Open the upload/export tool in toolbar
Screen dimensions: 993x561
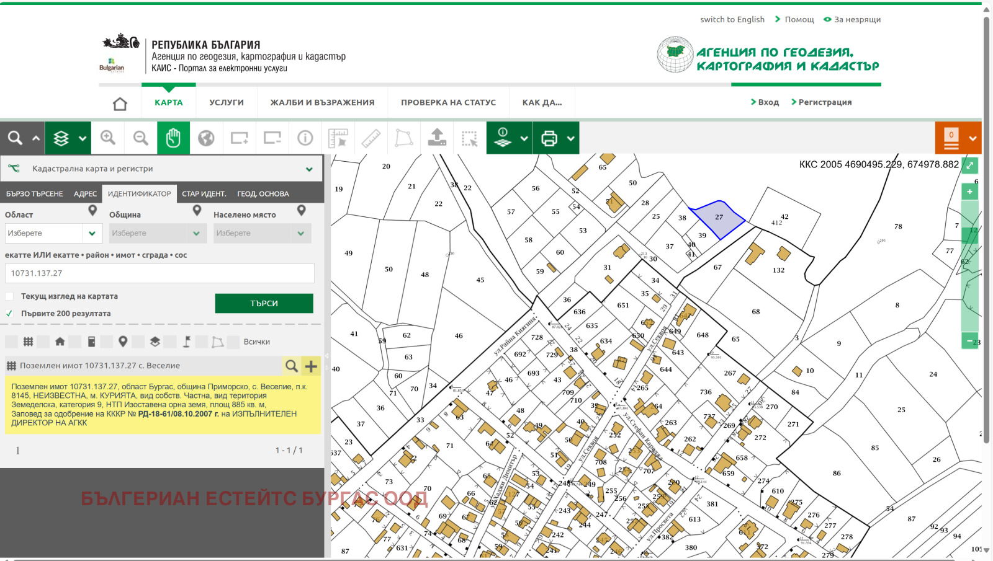437,138
